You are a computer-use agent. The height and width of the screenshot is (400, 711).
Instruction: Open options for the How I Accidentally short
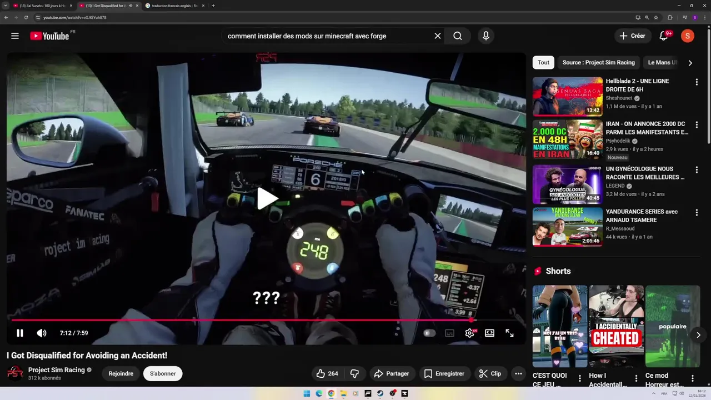click(637, 378)
